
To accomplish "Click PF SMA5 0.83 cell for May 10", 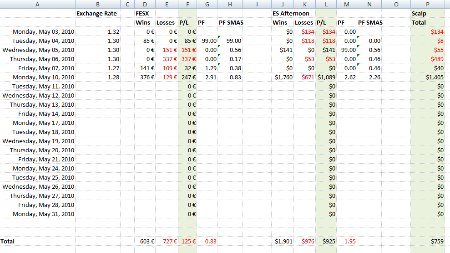I will coord(230,77).
